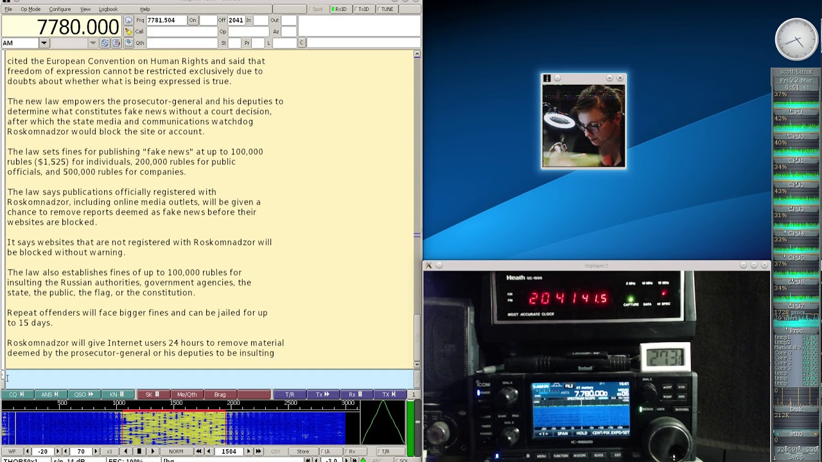The width and height of the screenshot is (822, 462).
Task: Click the Store button
Action: click(302, 452)
